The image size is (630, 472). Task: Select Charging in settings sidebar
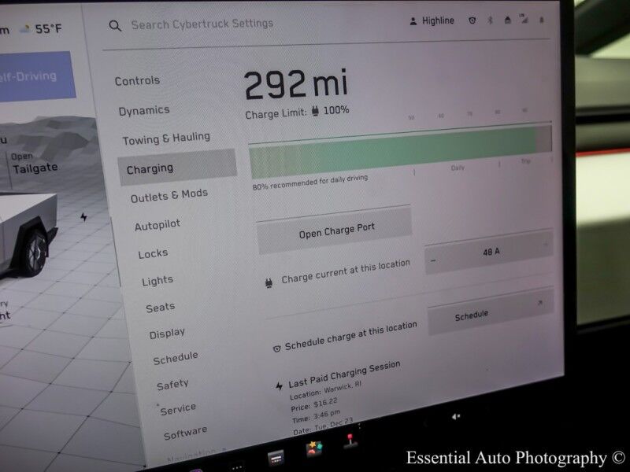tap(177, 168)
